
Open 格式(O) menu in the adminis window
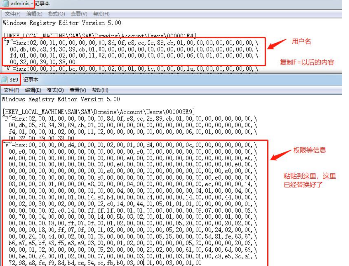[55, 14]
